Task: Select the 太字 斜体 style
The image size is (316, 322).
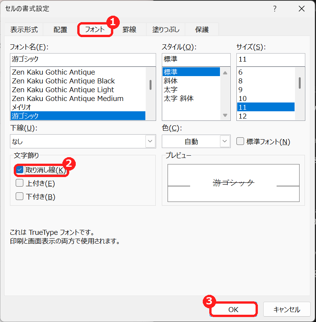Action: click(191, 99)
